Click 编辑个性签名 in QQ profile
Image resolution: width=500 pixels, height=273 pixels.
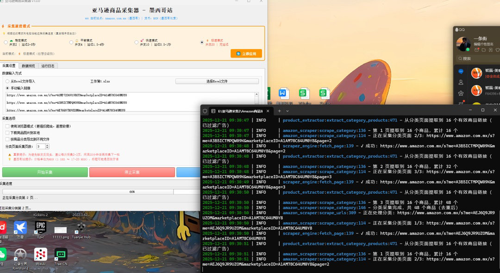483,44
